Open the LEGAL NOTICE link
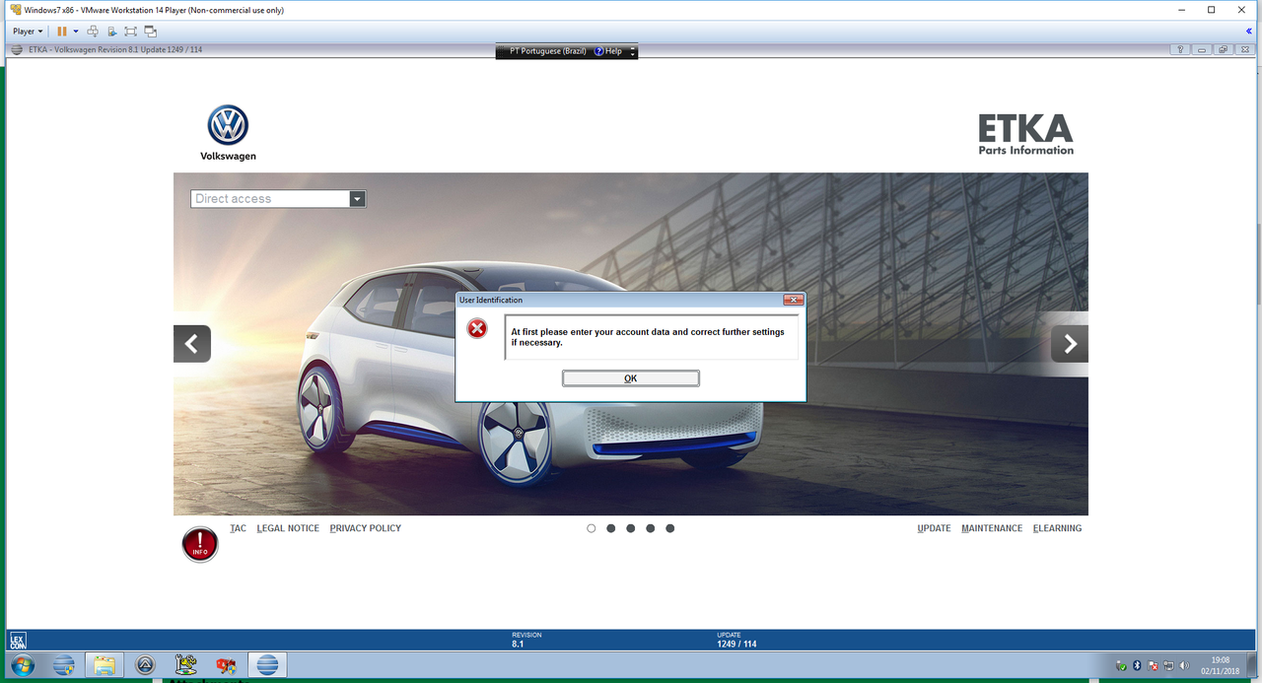1262x683 pixels. coord(288,528)
